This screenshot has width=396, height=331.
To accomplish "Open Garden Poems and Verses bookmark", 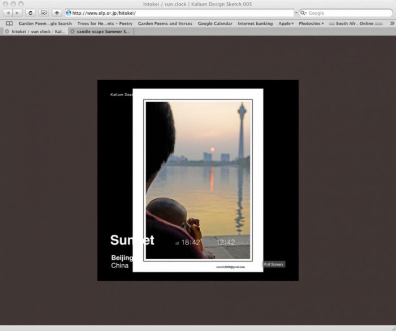I will [165, 24].
